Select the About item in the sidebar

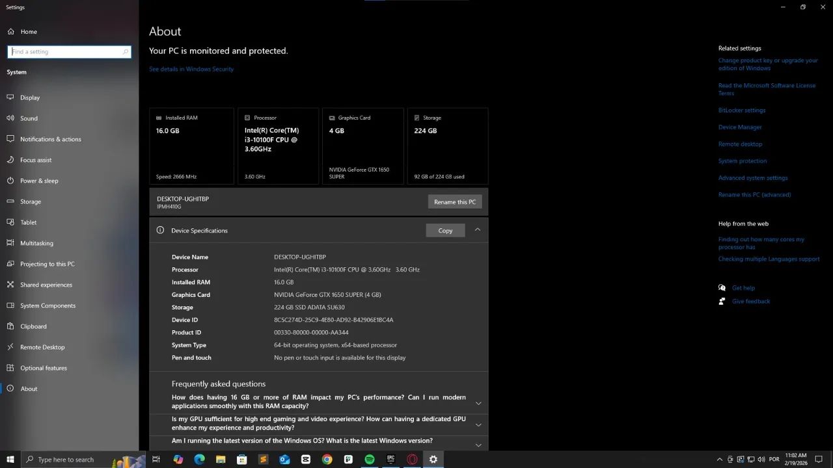29,388
